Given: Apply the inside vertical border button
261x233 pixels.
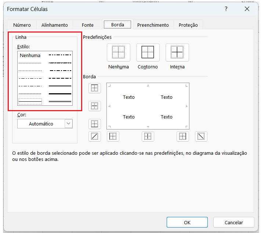Looking at the screenshot, I should pos(148,136).
